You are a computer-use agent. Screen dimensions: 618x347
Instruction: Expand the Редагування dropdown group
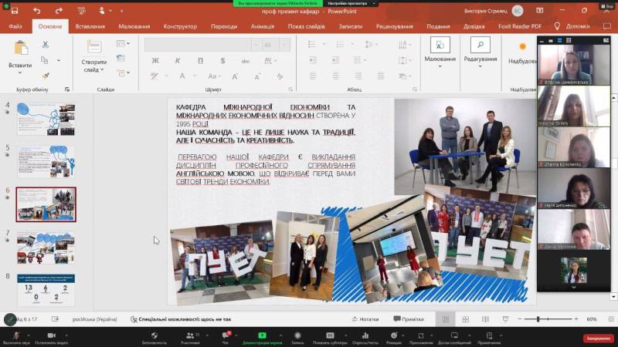[x=480, y=59]
